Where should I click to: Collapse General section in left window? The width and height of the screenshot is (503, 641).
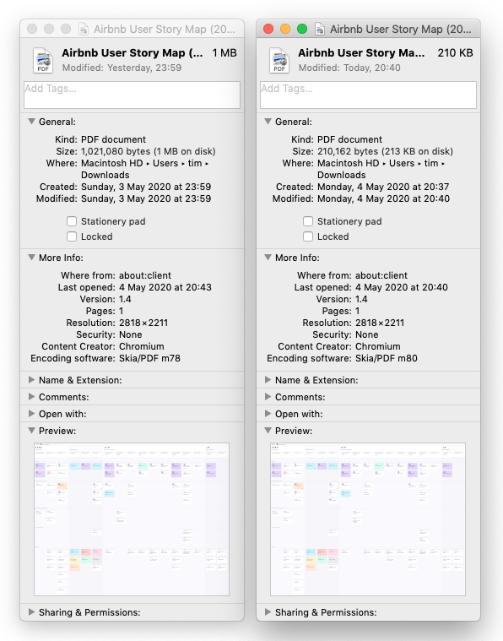click(31, 122)
